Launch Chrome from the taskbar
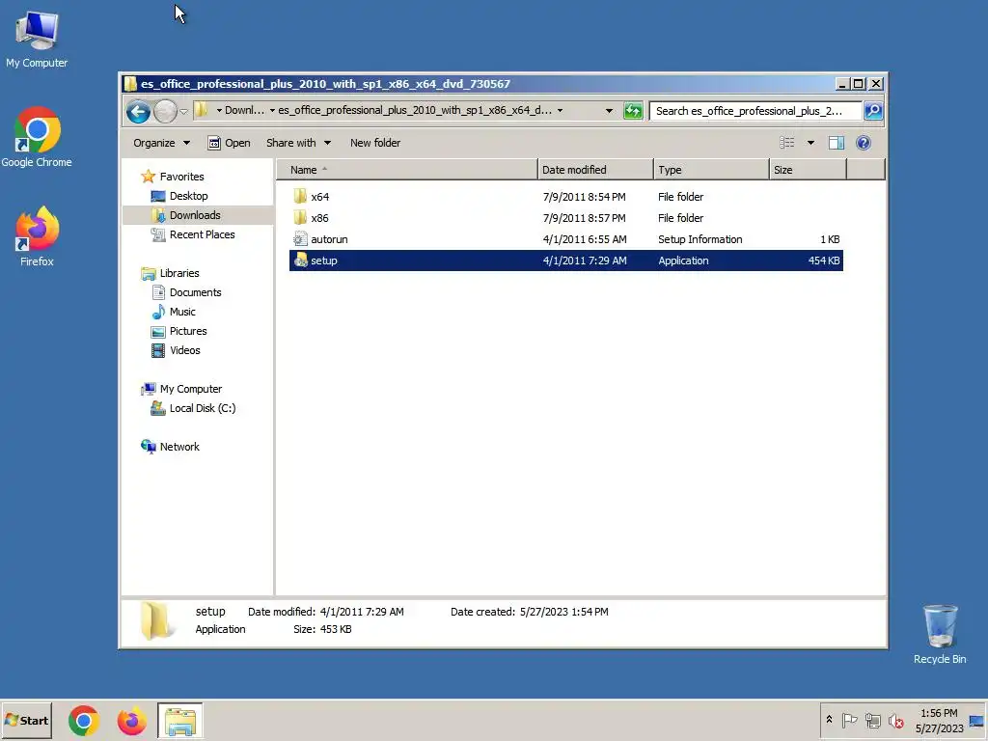 click(x=84, y=721)
